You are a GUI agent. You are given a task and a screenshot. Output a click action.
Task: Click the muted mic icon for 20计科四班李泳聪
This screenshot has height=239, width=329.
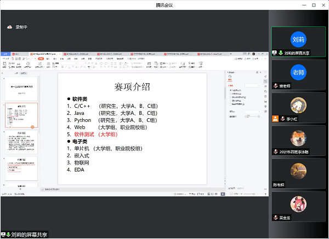276,151
